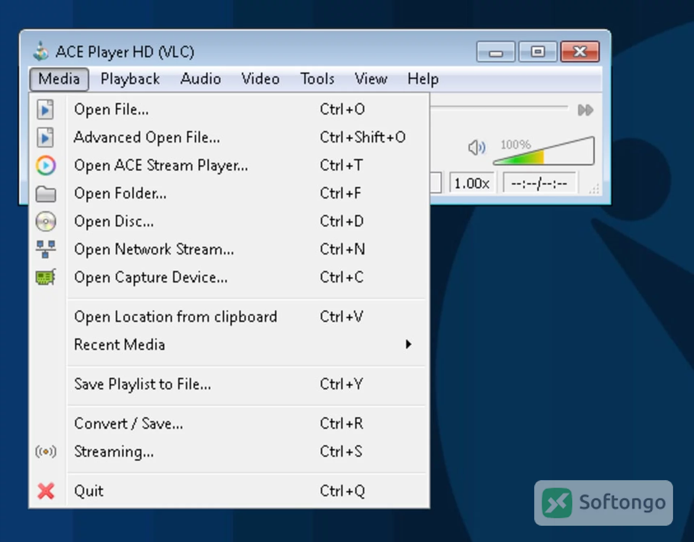
Task: Click the Streaming broadcast icon
Action: click(46, 452)
